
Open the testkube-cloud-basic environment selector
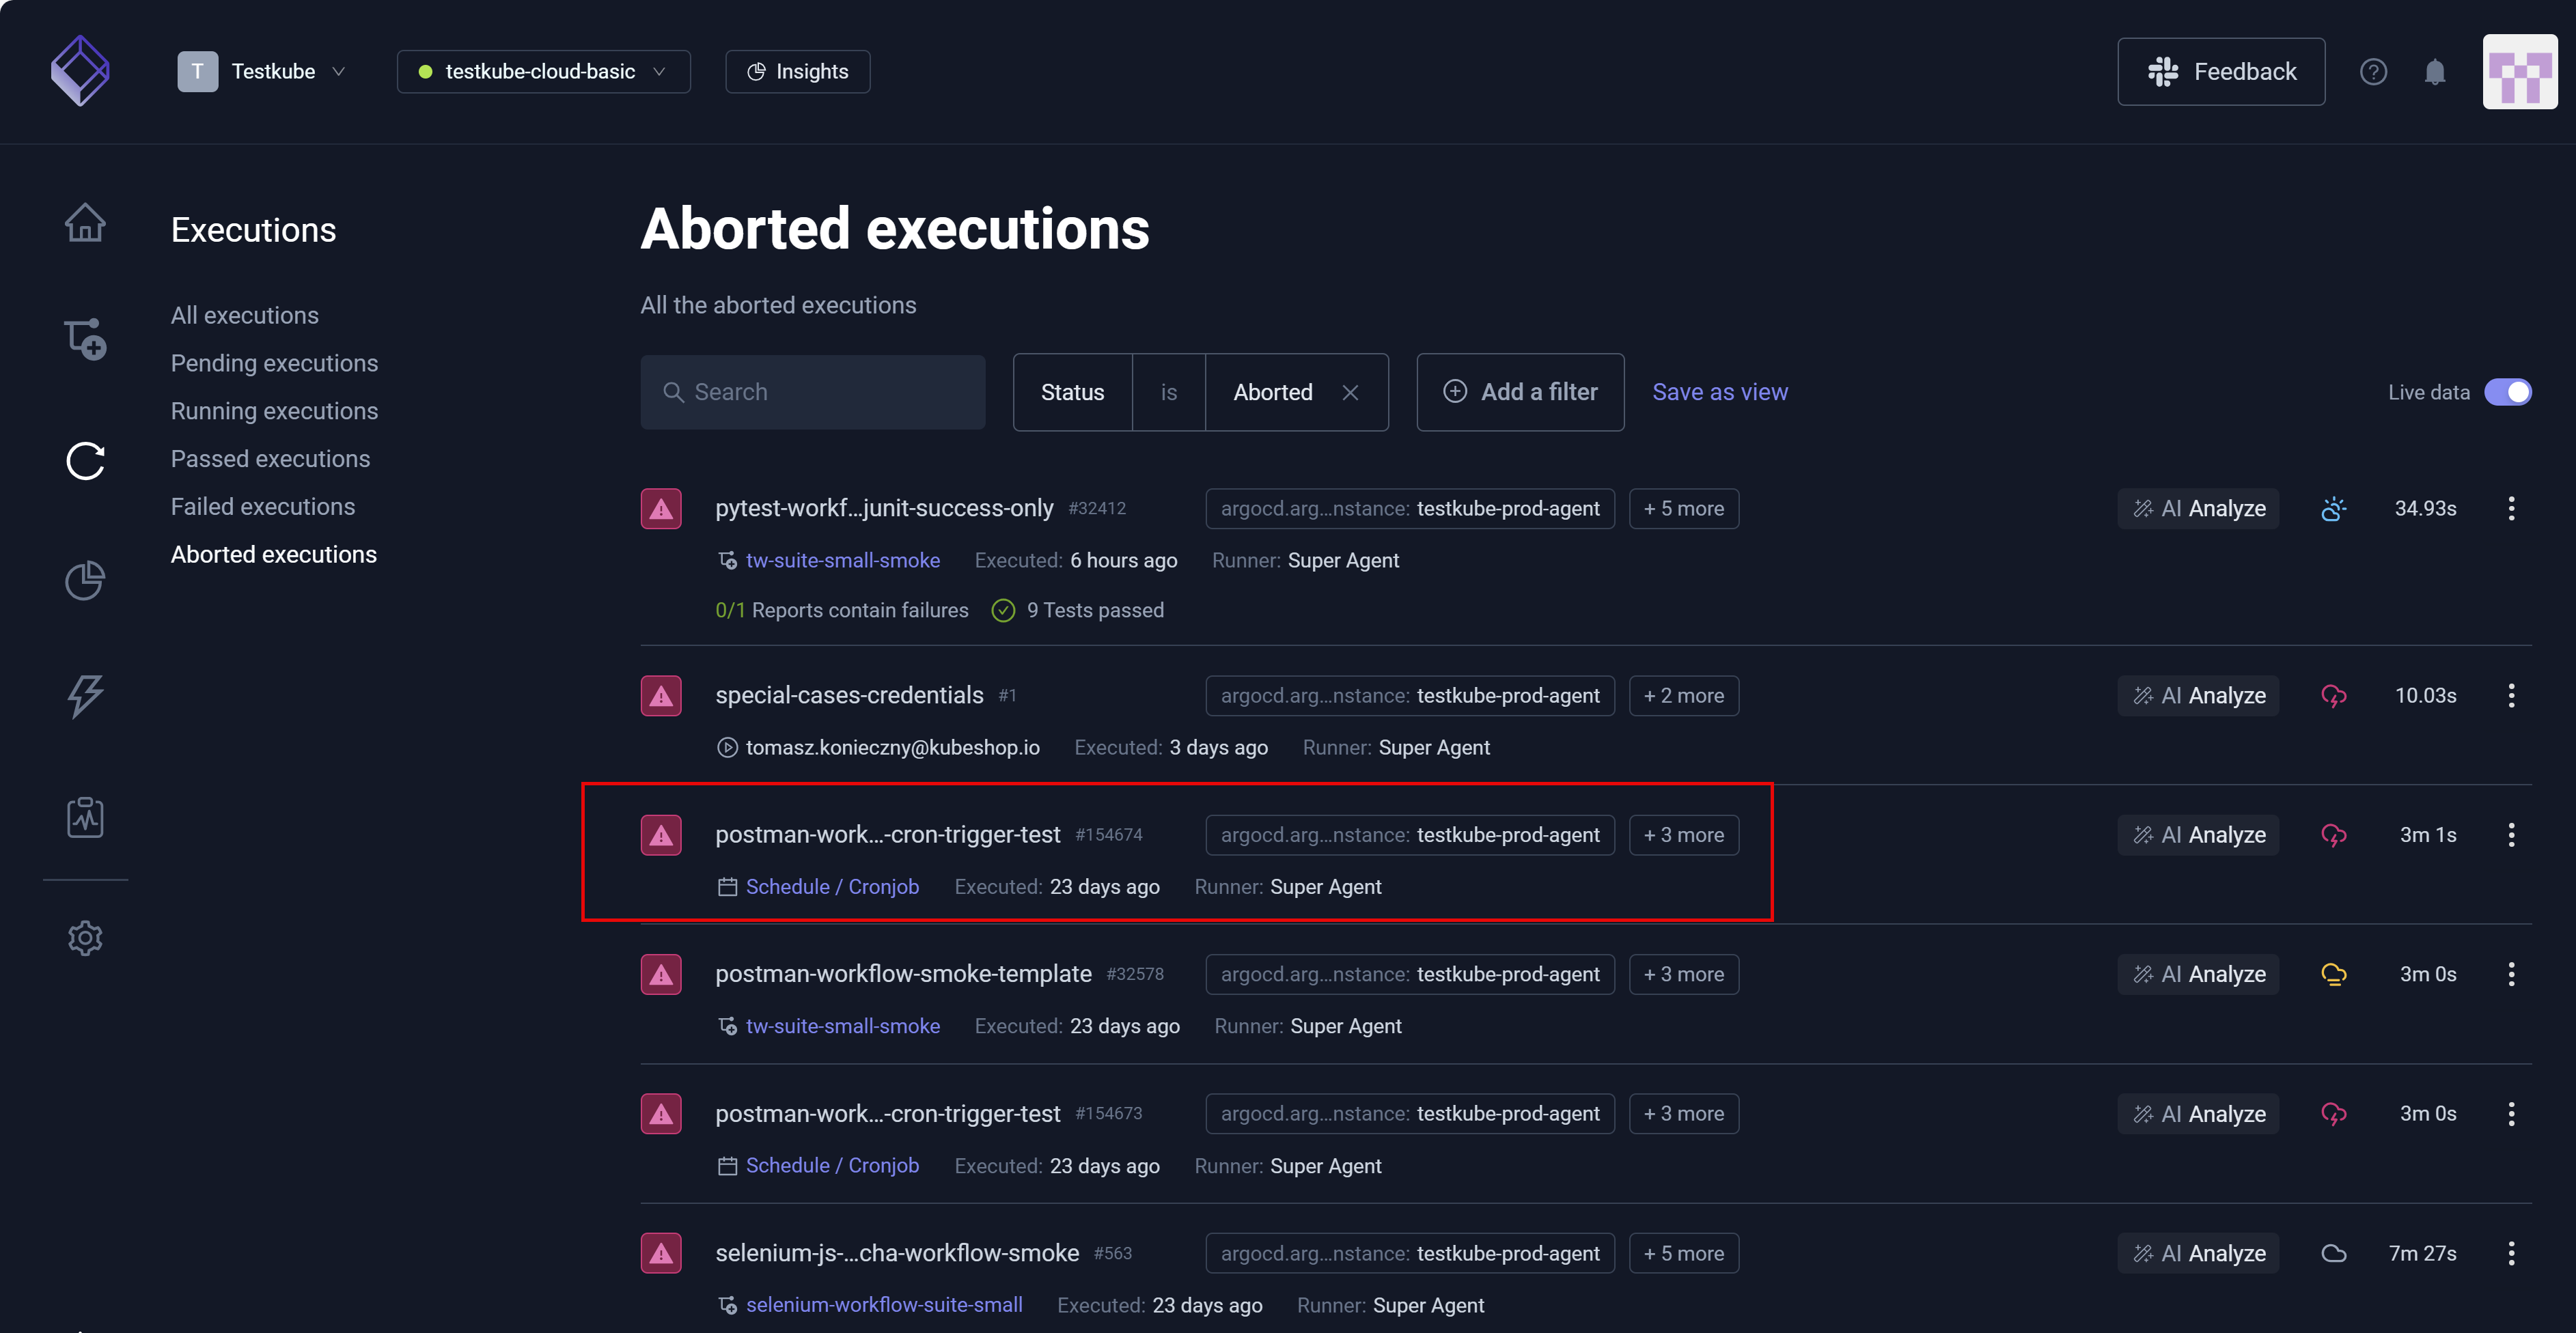tap(543, 71)
